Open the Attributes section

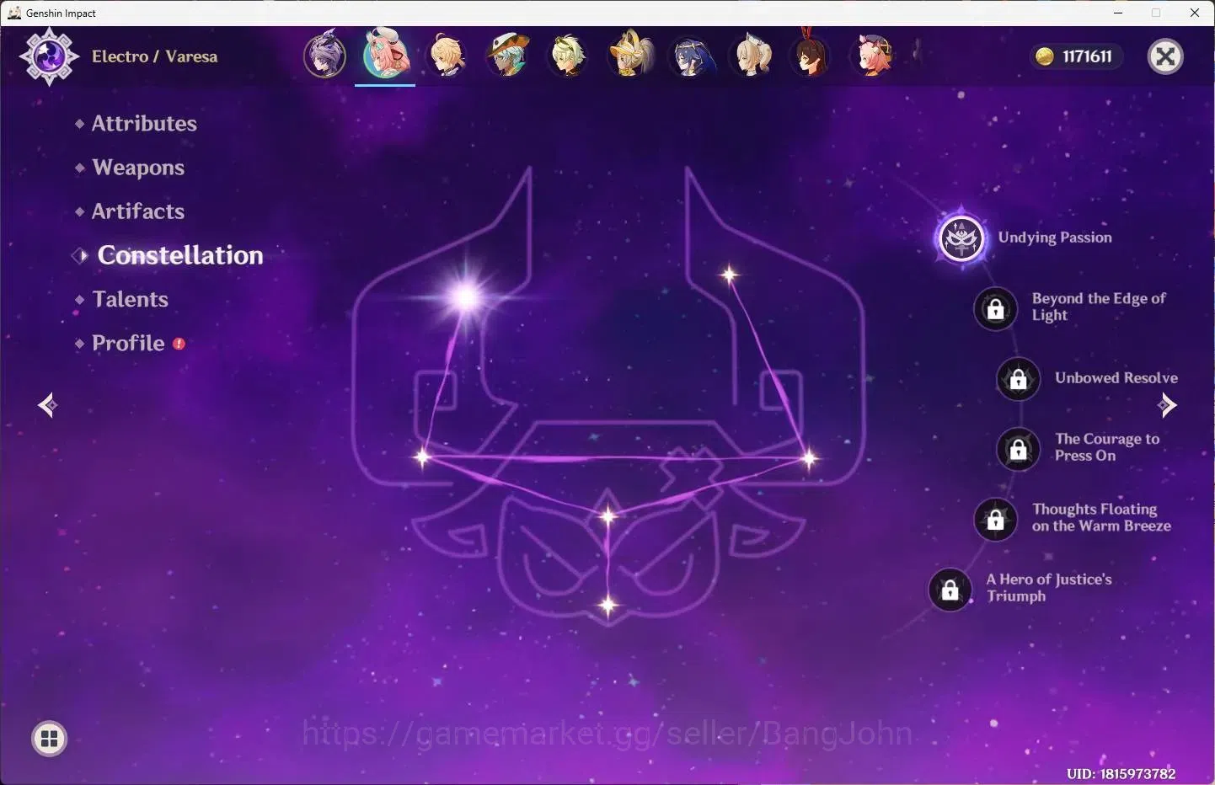point(144,124)
